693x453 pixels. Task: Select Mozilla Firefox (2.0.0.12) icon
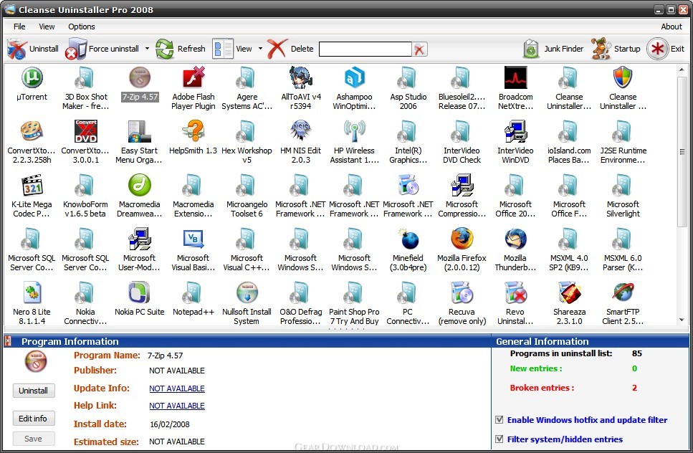[x=462, y=239]
